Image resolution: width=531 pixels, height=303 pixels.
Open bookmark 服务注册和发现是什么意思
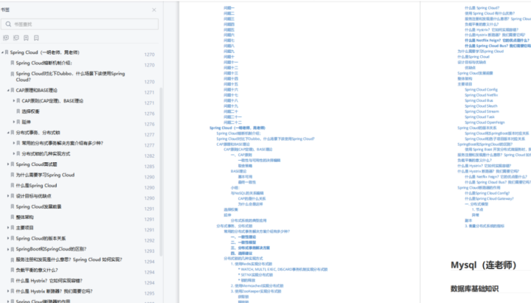[69, 260]
